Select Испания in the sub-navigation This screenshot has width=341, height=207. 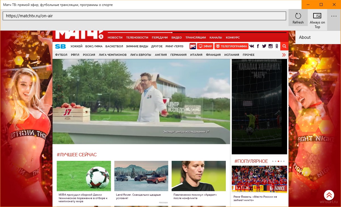[x=231, y=55]
